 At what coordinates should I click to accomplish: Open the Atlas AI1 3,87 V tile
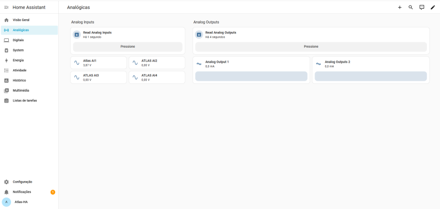tap(98, 63)
